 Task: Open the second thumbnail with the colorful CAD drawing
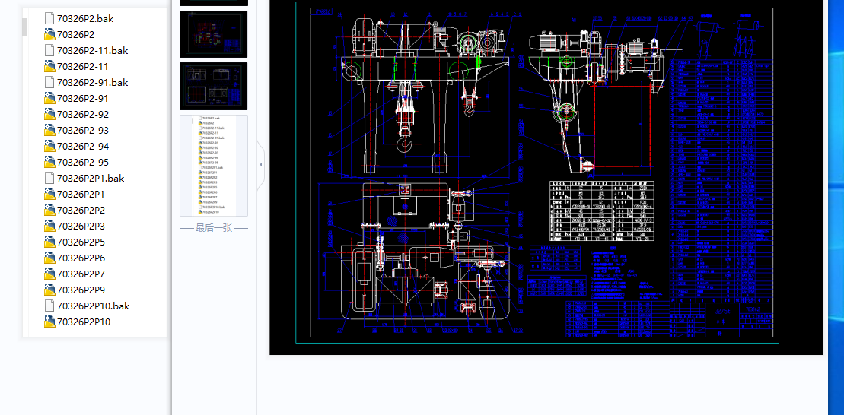pyautogui.click(x=214, y=34)
